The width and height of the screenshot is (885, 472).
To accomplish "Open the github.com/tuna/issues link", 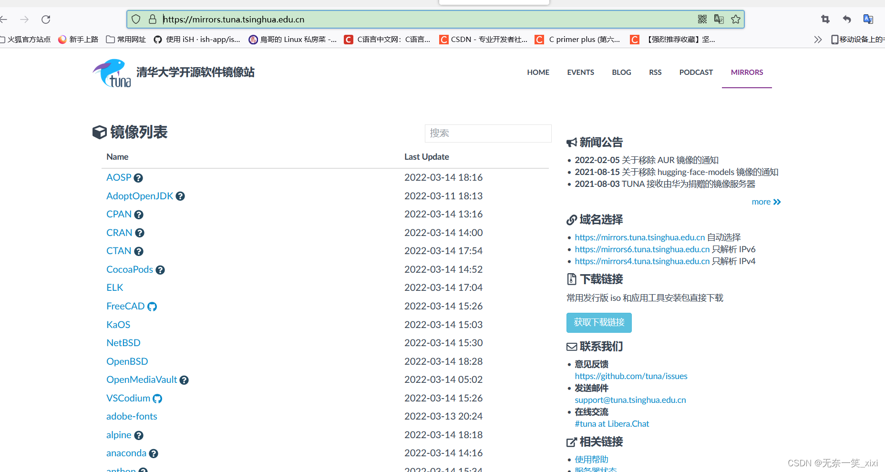I will (631, 376).
